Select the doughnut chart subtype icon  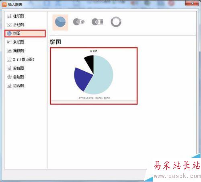(x=116, y=22)
